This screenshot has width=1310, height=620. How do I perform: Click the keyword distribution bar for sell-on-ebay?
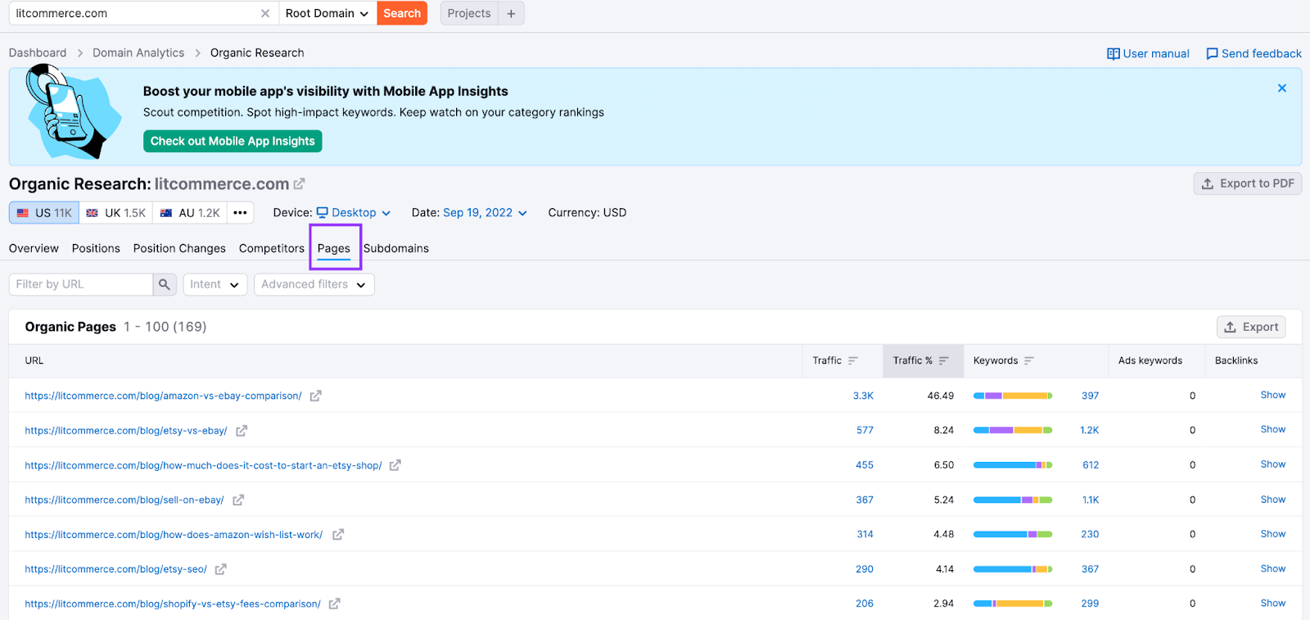point(1012,500)
